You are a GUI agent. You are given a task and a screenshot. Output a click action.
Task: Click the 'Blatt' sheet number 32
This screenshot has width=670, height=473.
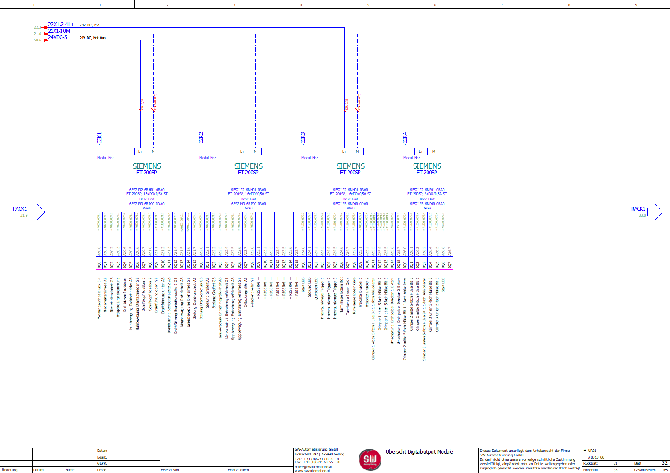coord(664,463)
